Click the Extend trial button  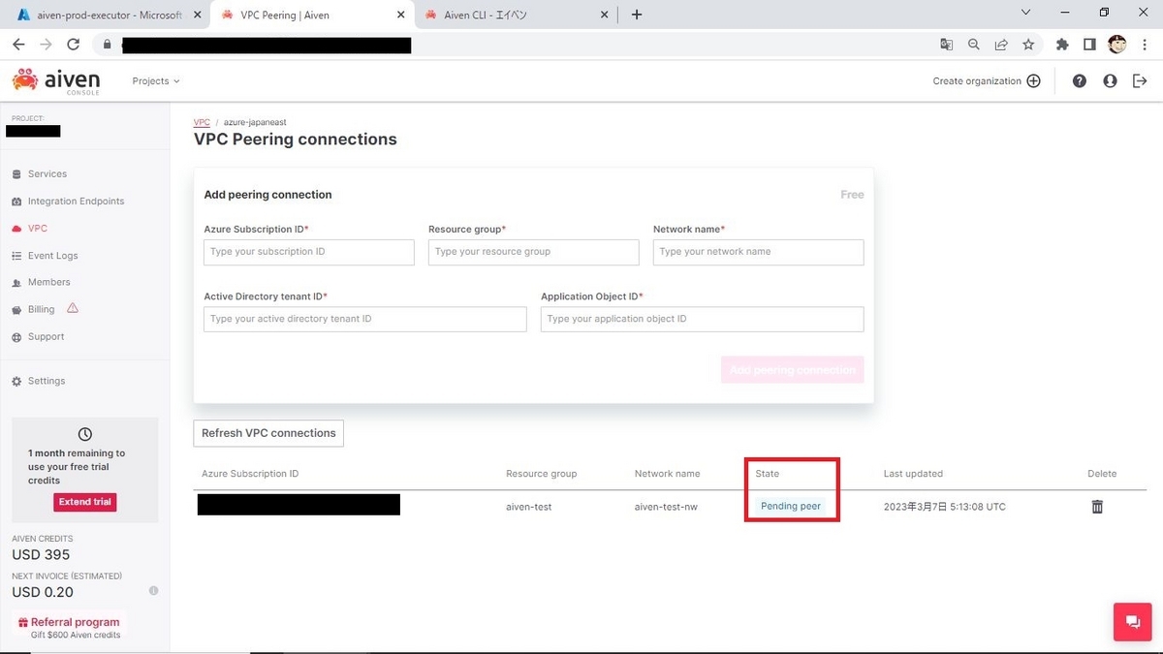pos(84,502)
